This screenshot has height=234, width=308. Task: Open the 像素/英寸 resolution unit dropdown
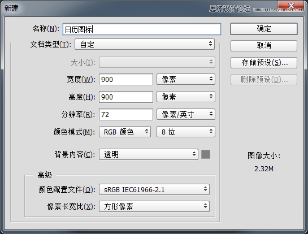pos(186,114)
